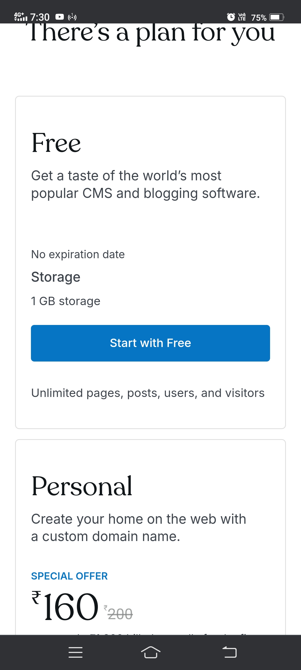This screenshot has height=670, width=301.
Task: Tap the battery icon in the status bar
Action: tap(276, 17)
